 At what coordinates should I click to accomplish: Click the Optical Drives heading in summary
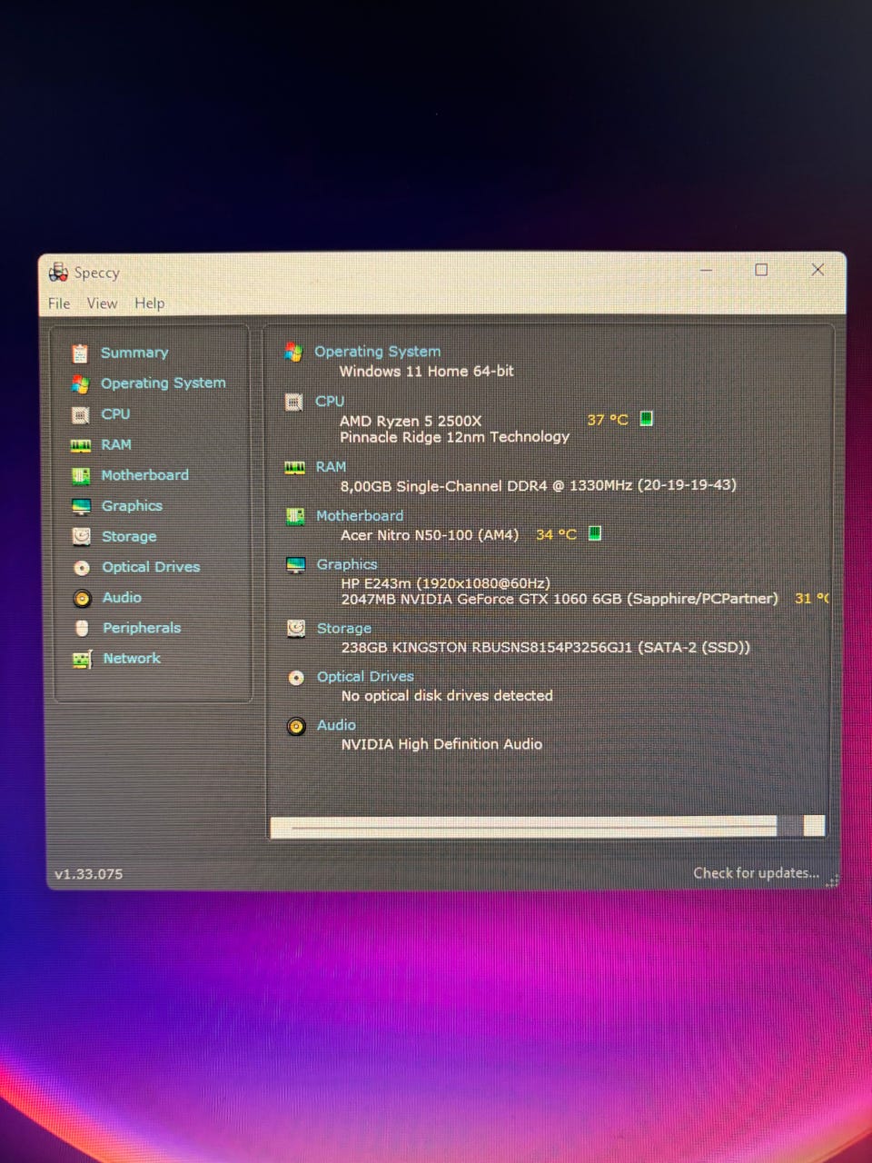(x=365, y=677)
